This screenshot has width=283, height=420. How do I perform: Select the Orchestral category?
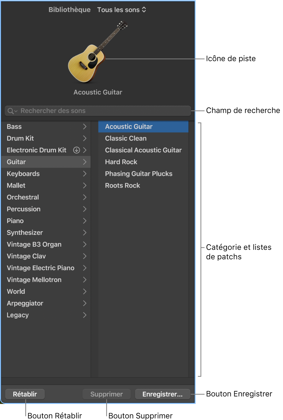[46, 197]
